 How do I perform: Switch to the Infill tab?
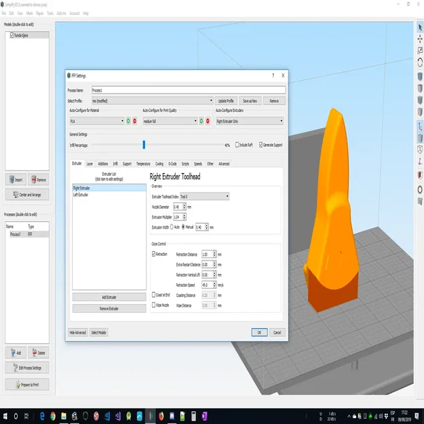(115, 164)
